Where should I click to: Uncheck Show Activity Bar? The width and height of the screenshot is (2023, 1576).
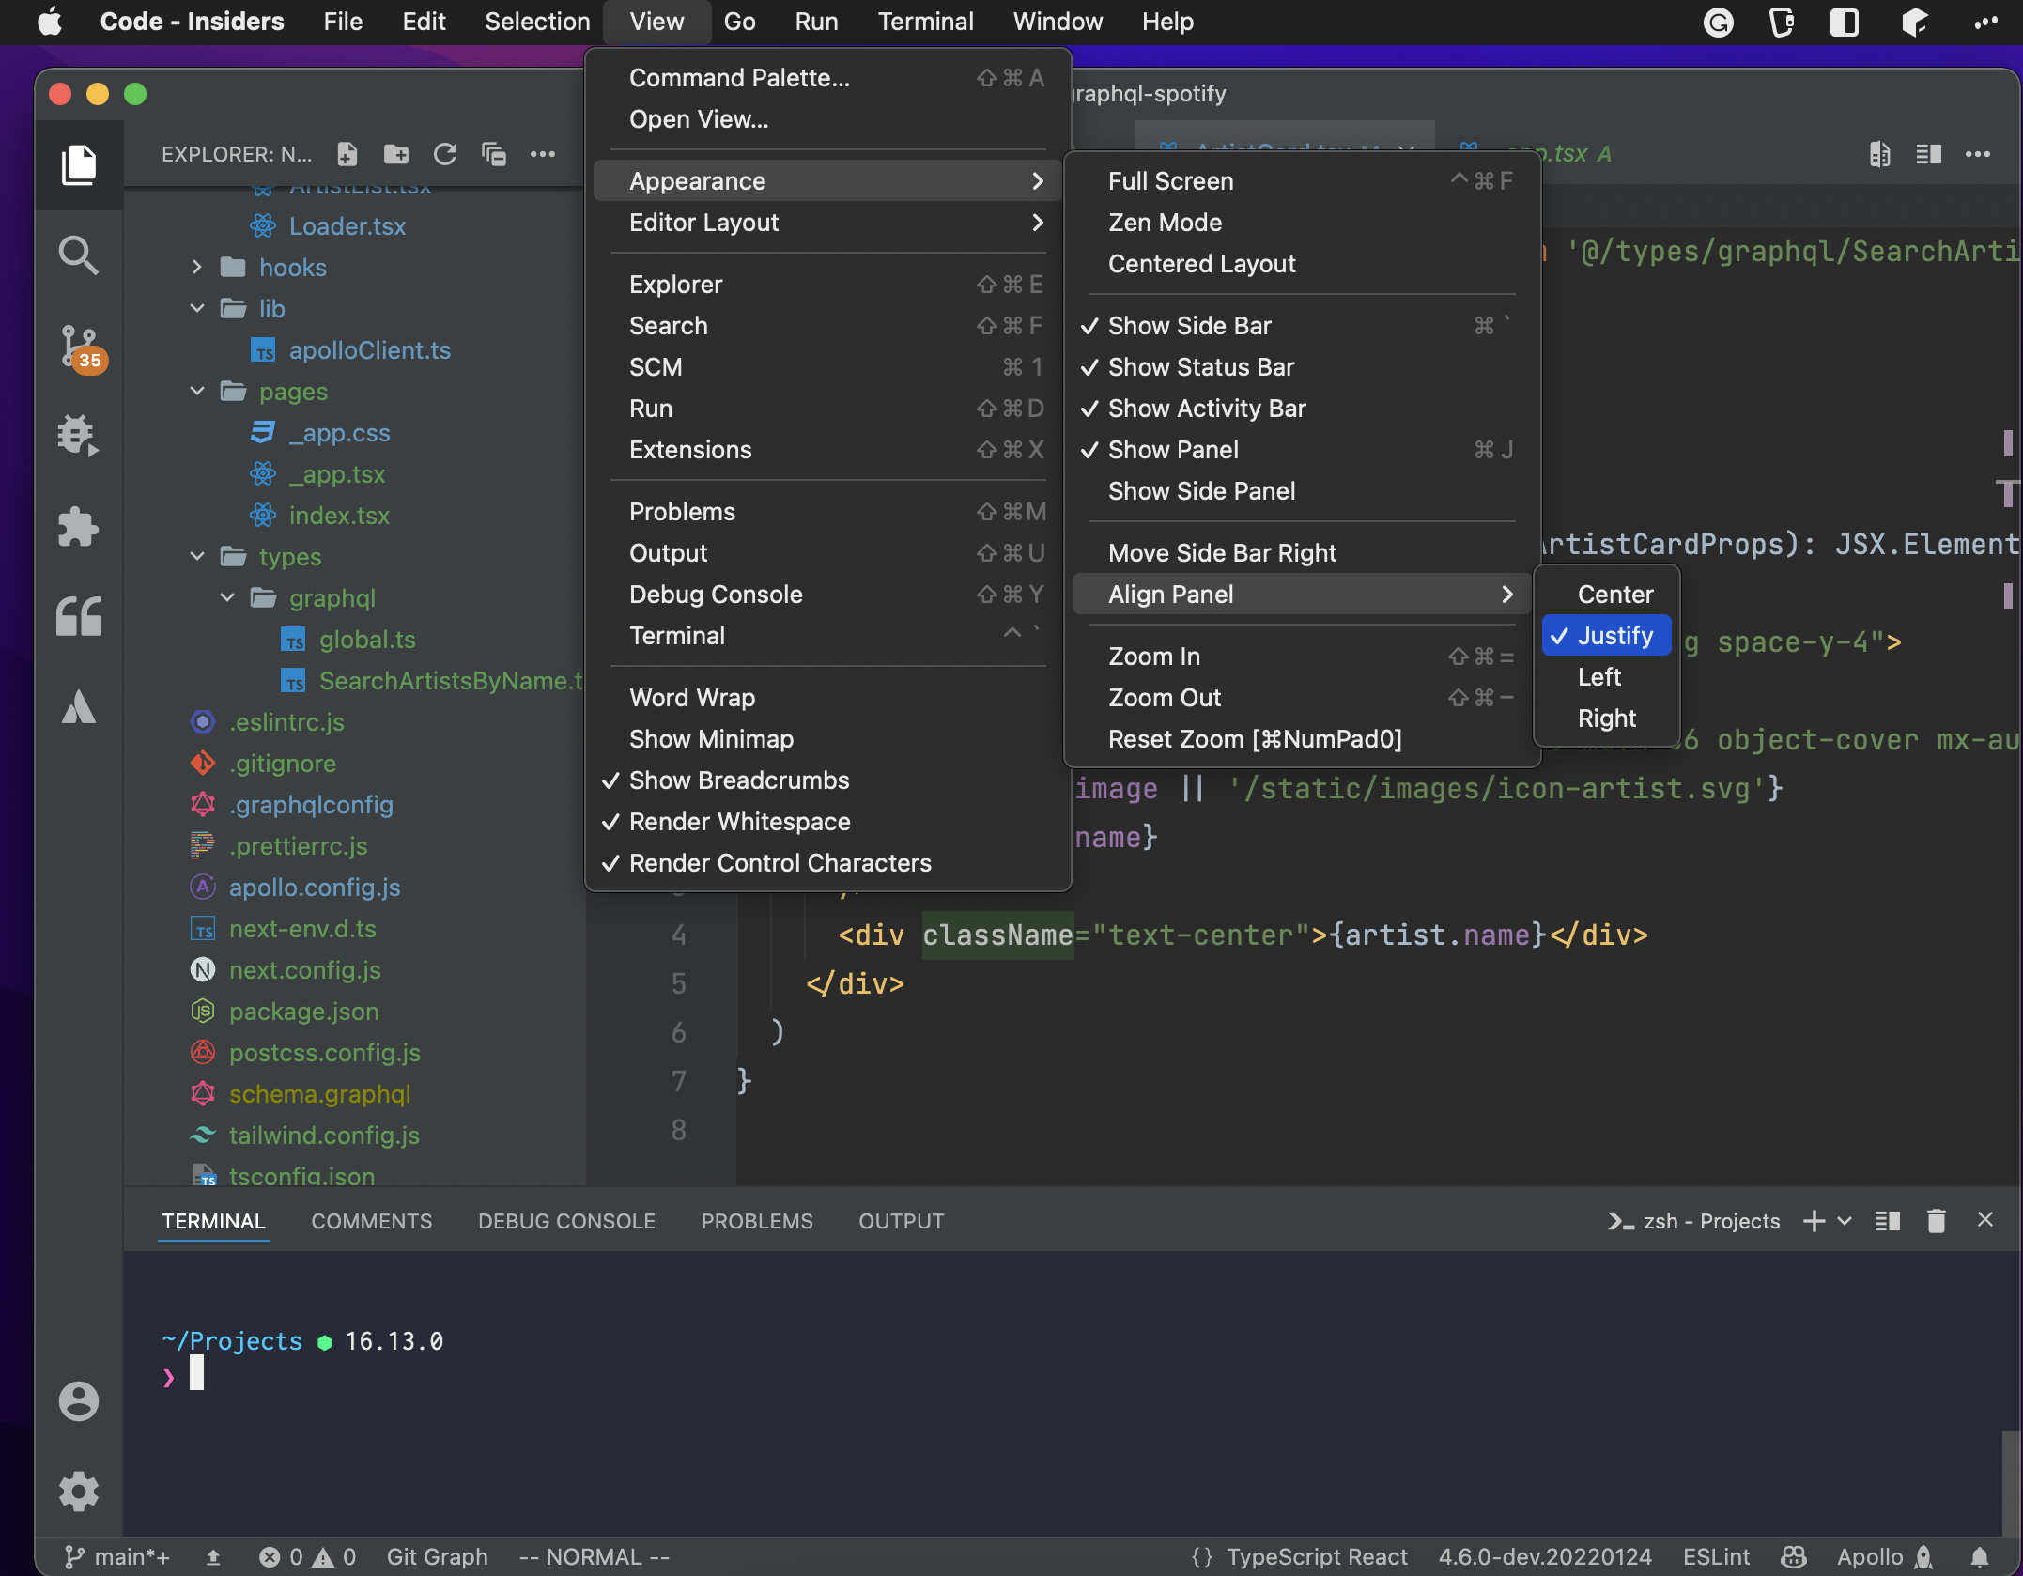pyautogui.click(x=1207, y=408)
